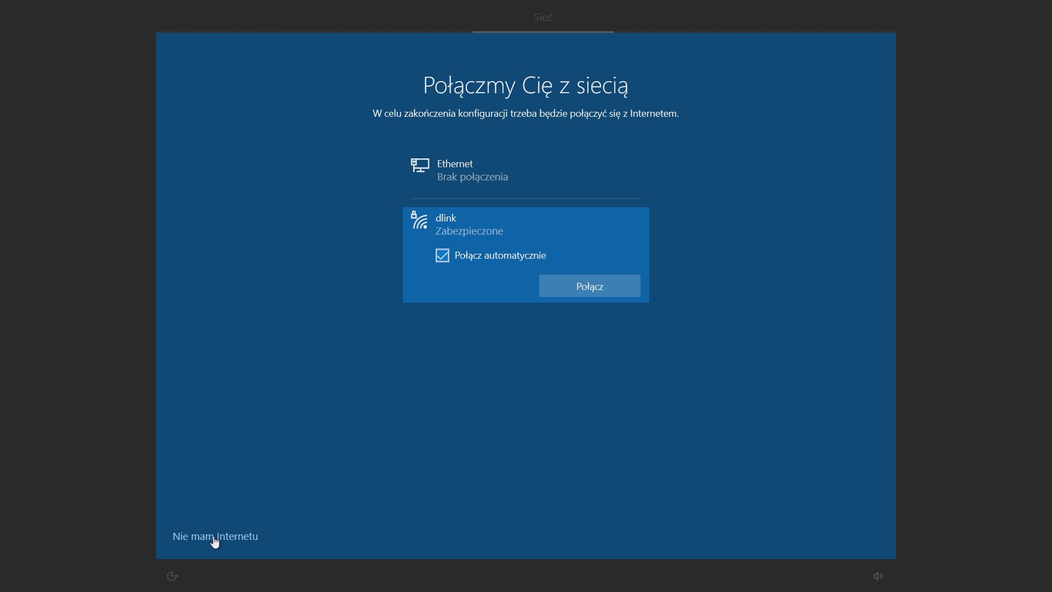Open the Ease of Access icon
The height and width of the screenshot is (592, 1052).
pyautogui.click(x=172, y=576)
